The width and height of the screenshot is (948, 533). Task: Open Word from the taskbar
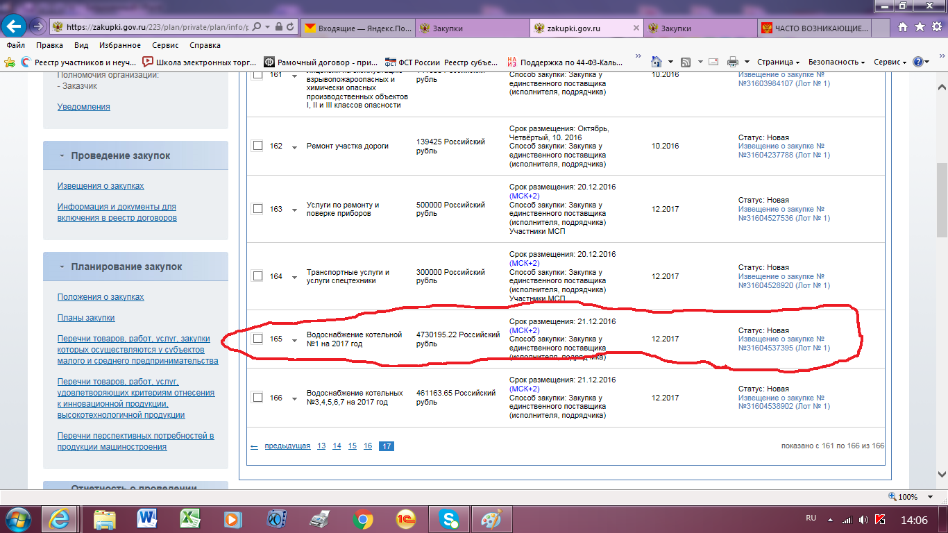click(147, 518)
